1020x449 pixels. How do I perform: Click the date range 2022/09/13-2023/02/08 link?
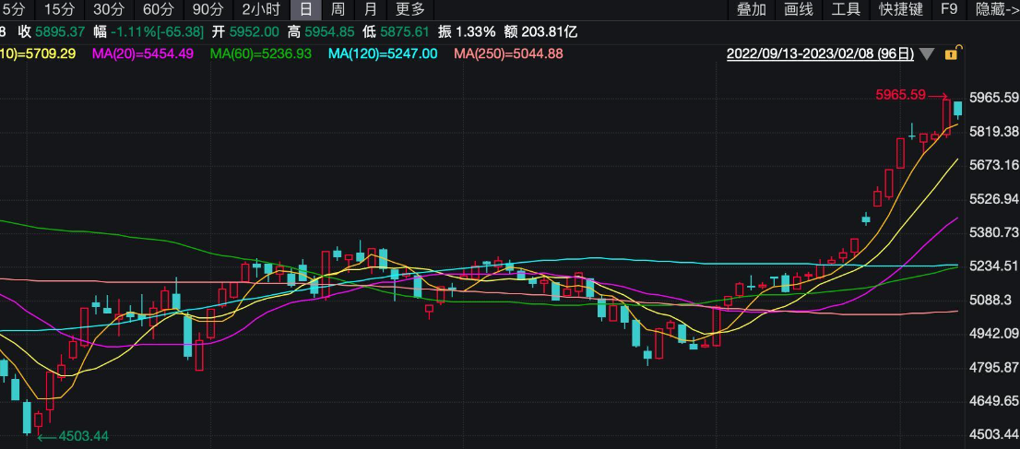pyautogui.click(x=820, y=53)
